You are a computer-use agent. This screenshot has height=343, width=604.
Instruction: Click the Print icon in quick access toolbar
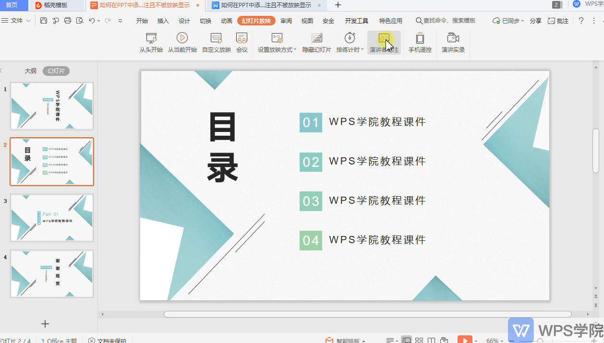coord(68,21)
